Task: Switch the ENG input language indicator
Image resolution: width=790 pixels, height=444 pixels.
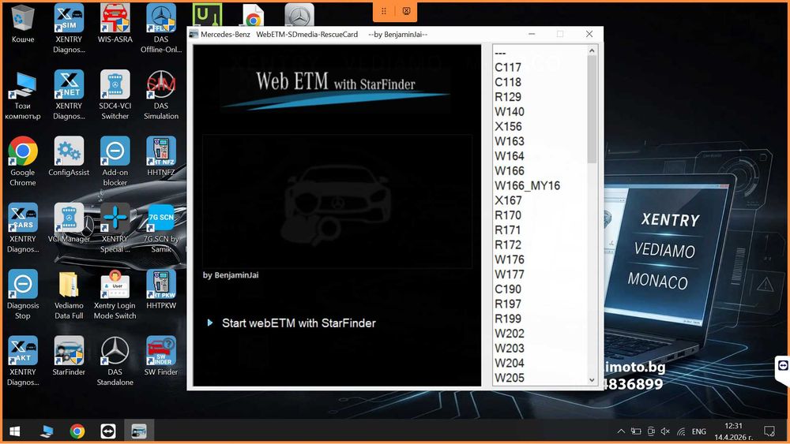Action: pyautogui.click(x=699, y=431)
